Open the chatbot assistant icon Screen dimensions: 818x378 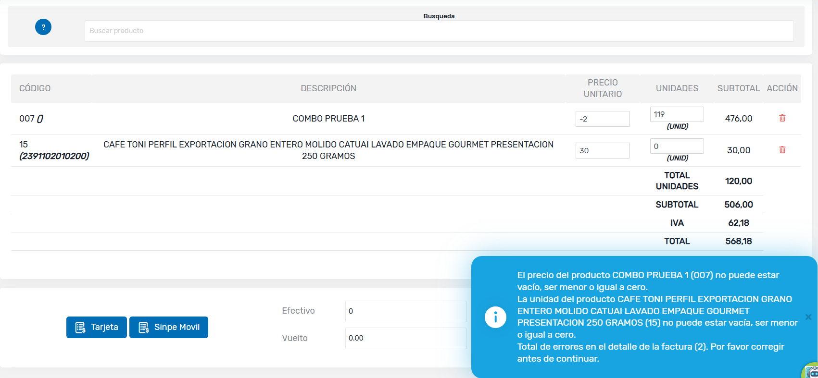pos(812,372)
